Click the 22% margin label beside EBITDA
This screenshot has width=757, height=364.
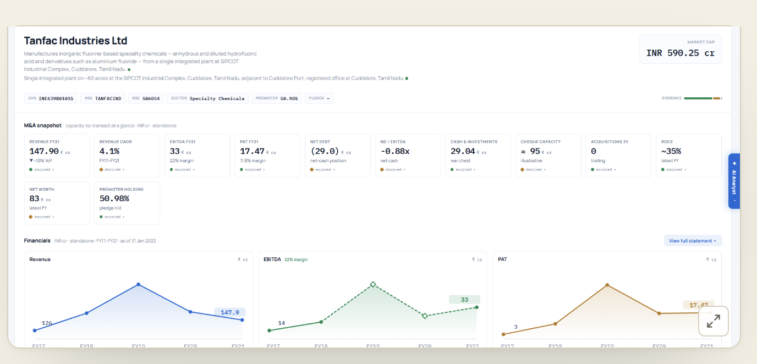point(296,260)
